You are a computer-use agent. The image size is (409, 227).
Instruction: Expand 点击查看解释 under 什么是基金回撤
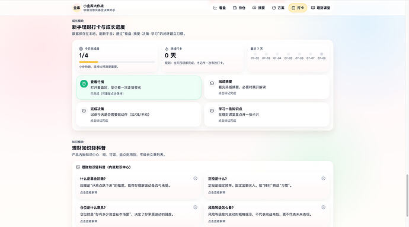(x=89, y=192)
